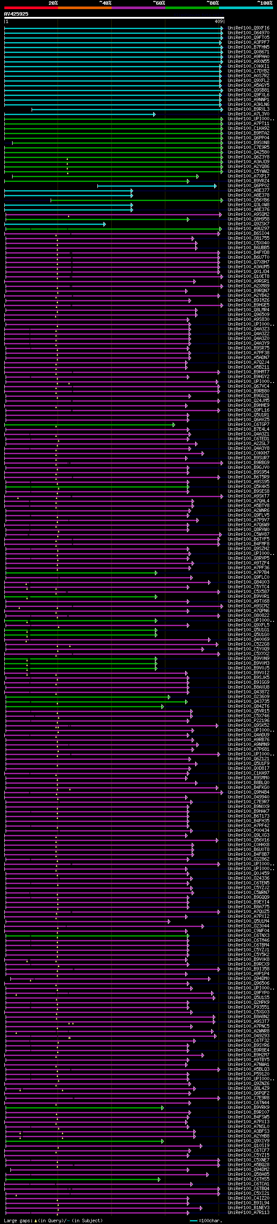Click the UniRef100_C5X040 label

click(x=248, y=243)
